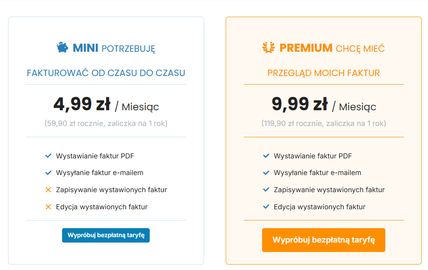
Task: Select the MINI POTRZEBUJĘ plan heading
Action: (114, 48)
